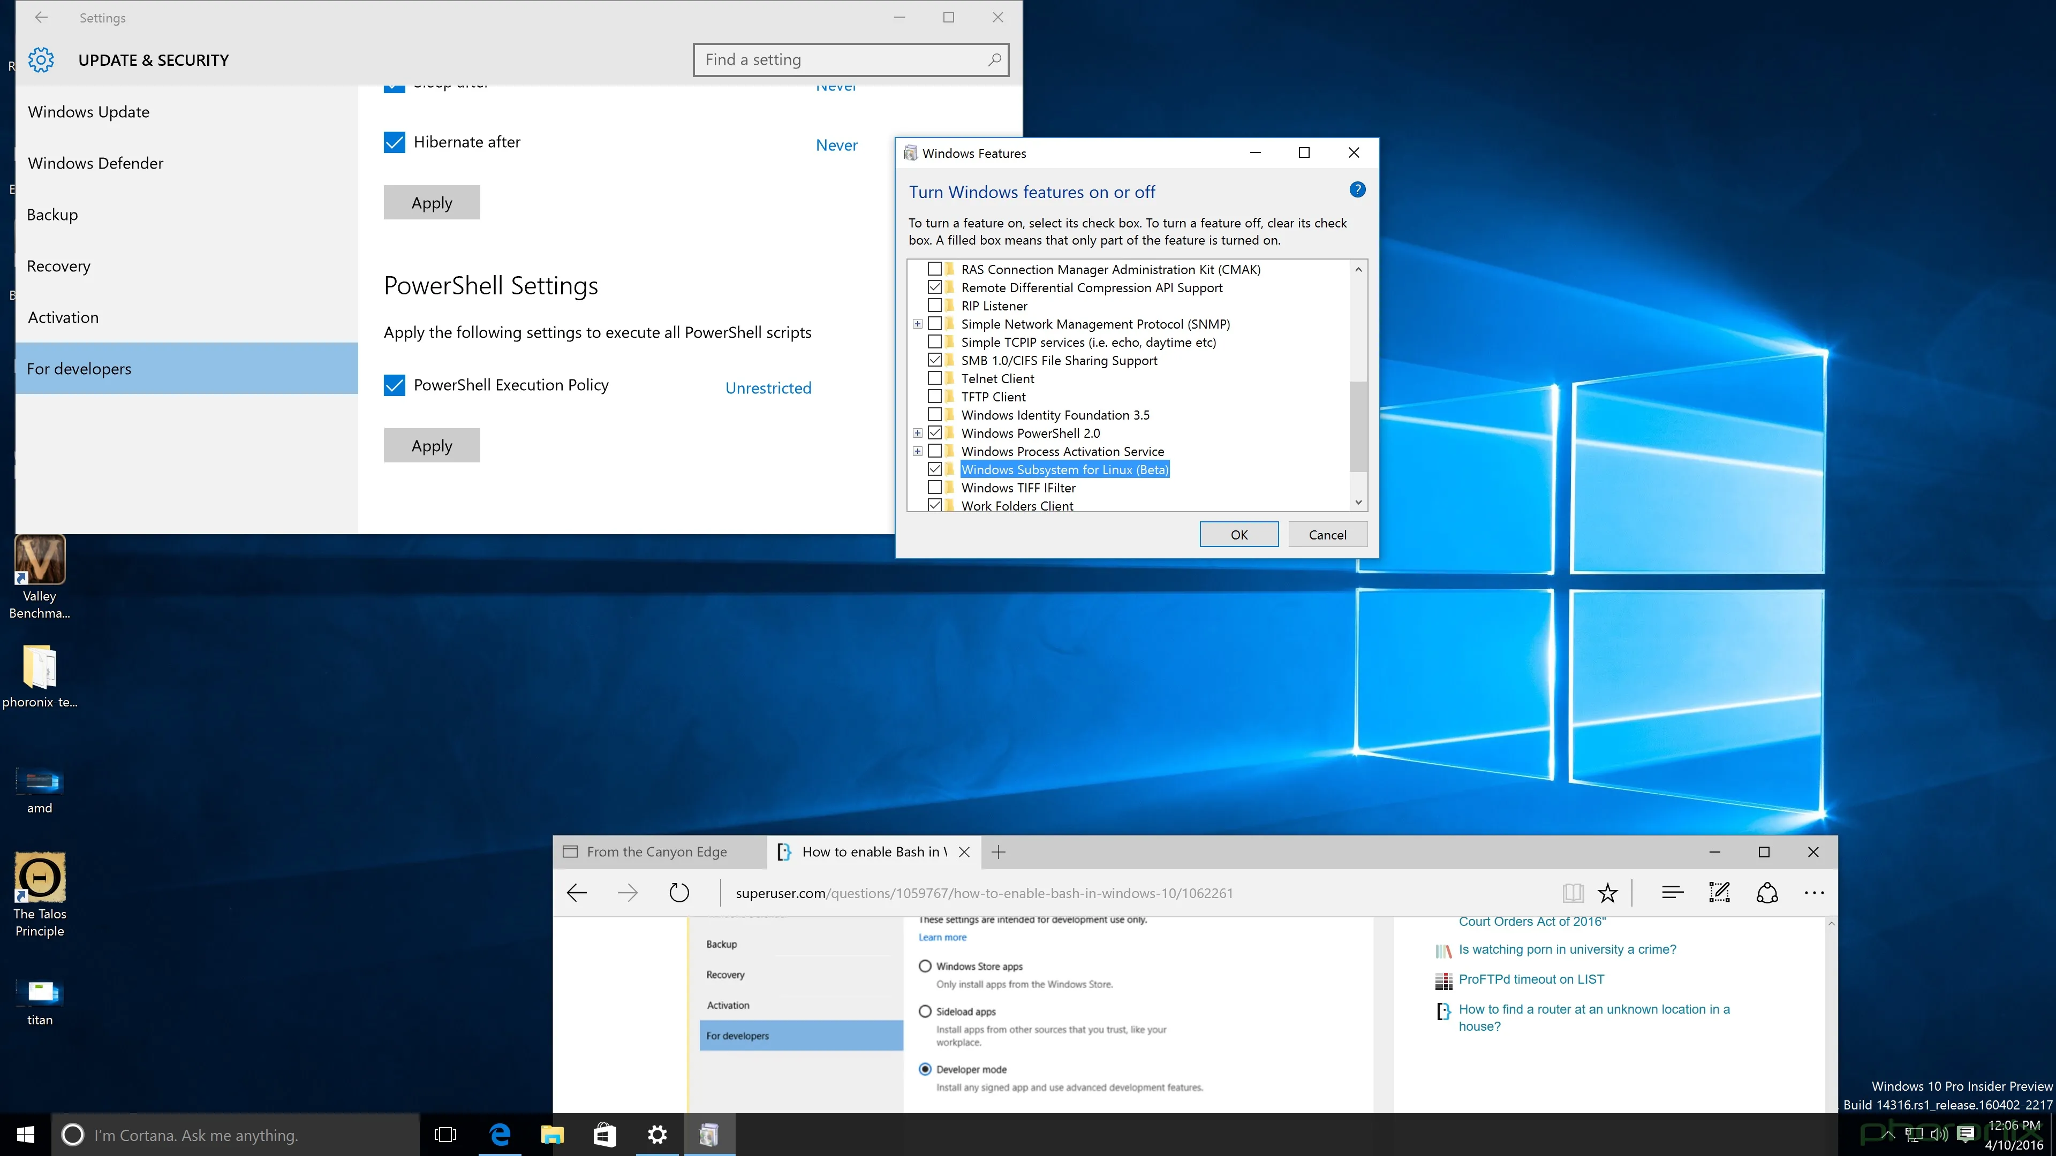Click Edge forward navigation arrow
Image resolution: width=2056 pixels, height=1156 pixels.
628,893
